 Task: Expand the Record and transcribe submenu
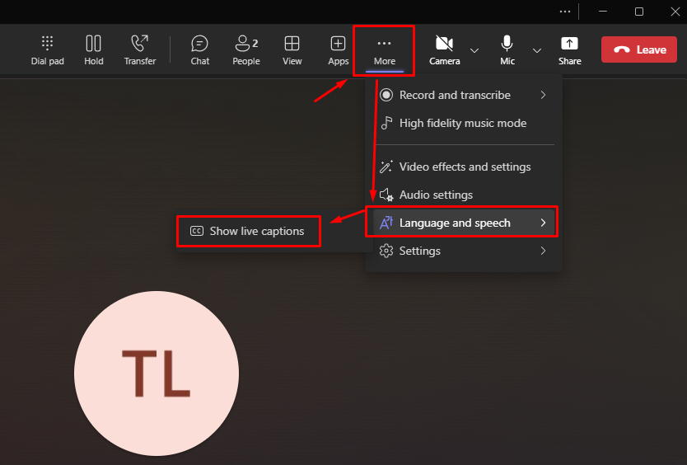(x=462, y=95)
